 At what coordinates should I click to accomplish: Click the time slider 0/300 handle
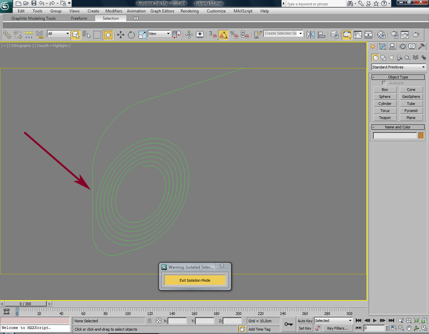[x=25, y=304]
